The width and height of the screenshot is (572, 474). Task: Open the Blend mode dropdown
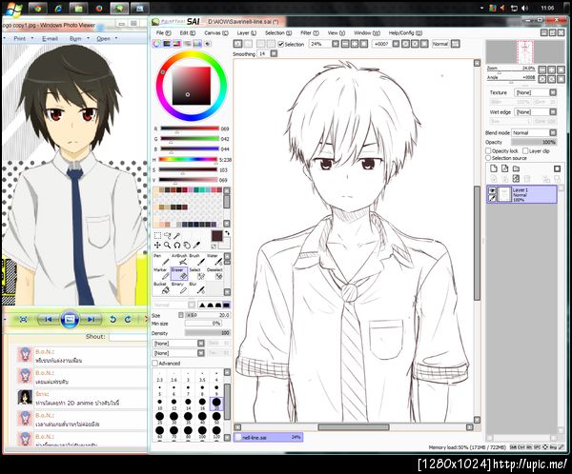(x=534, y=132)
